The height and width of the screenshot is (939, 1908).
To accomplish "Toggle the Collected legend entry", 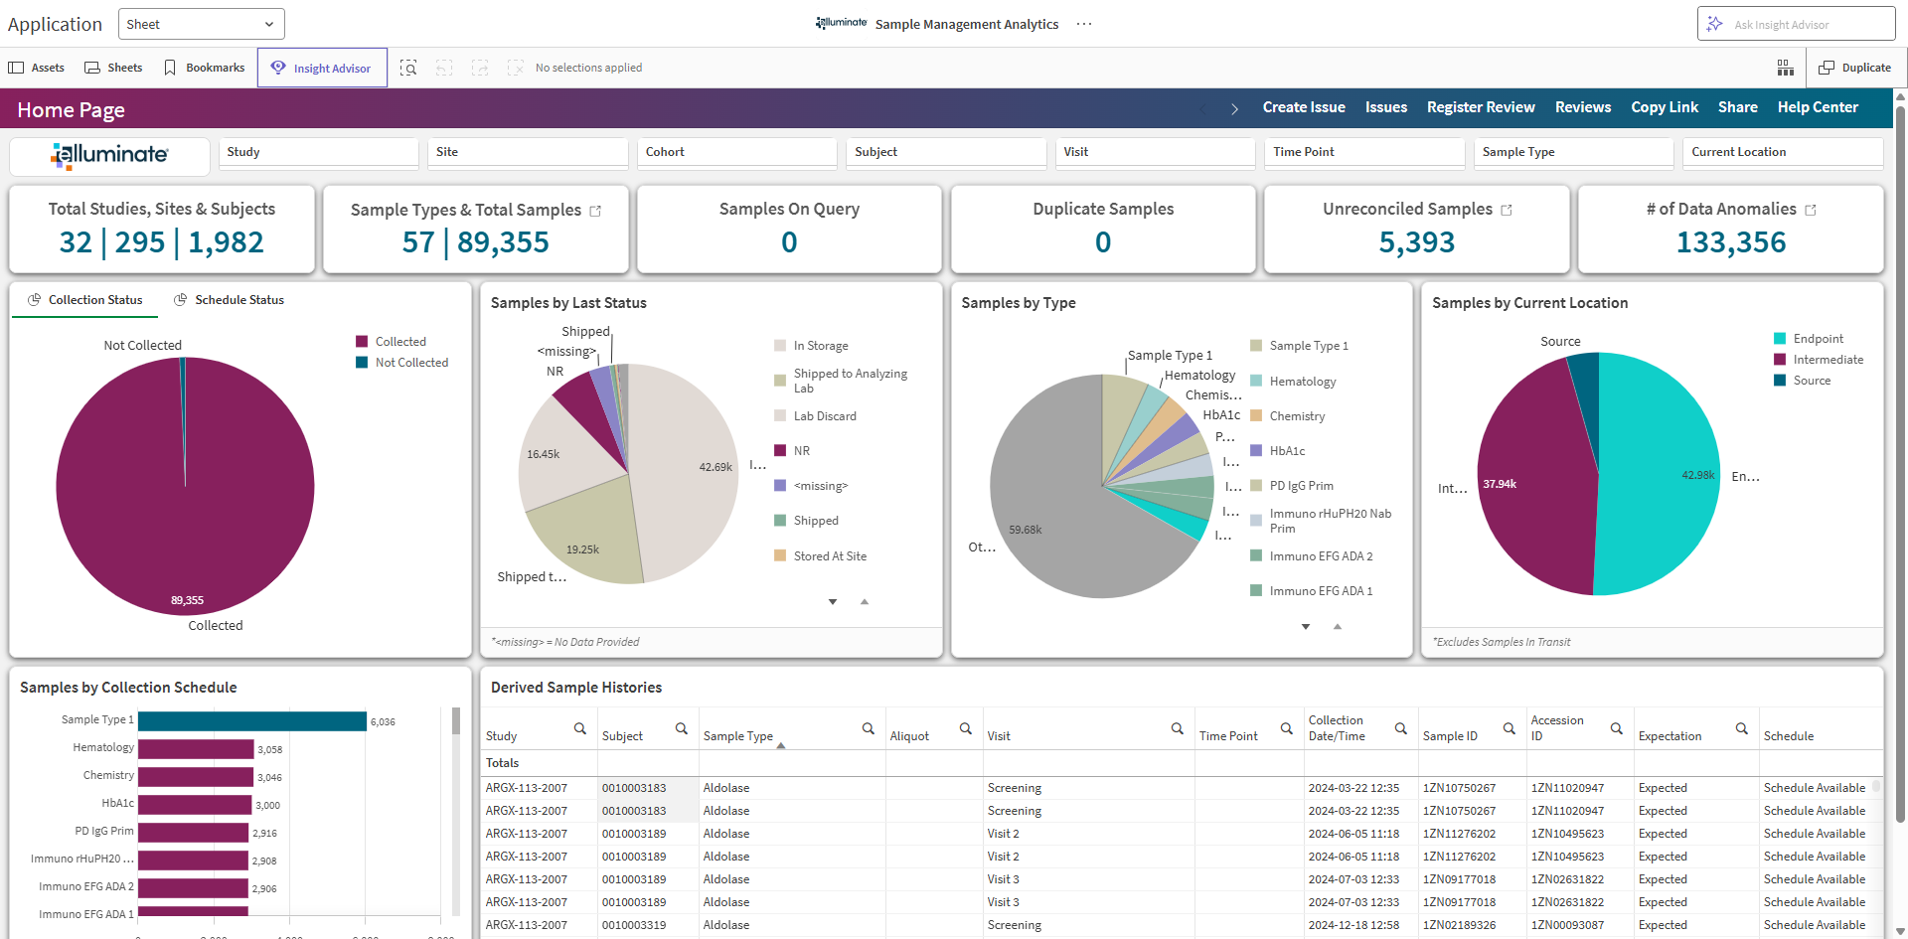I will [x=391, y=342].
